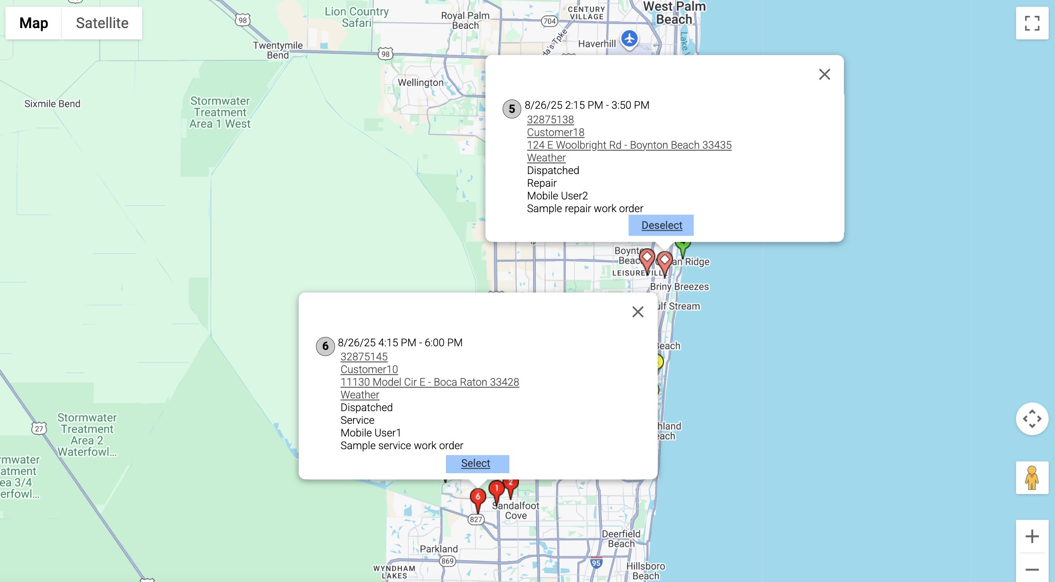Switch to Satellite map view
This screenshot has height=582, width=1055.
102,23
